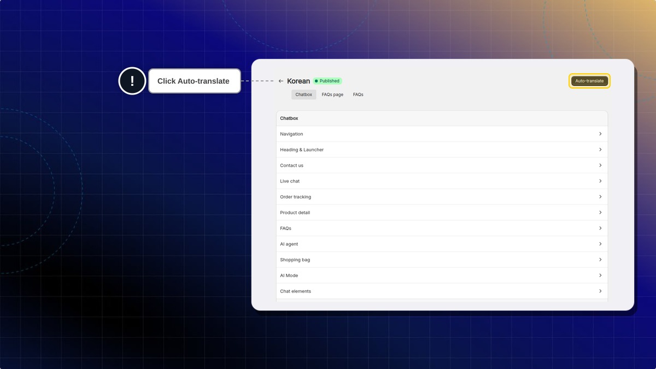The width and height of the screenshot is (656, 369).
Task: Go back using the arrow beside Korean
Action: coord(281,81)
